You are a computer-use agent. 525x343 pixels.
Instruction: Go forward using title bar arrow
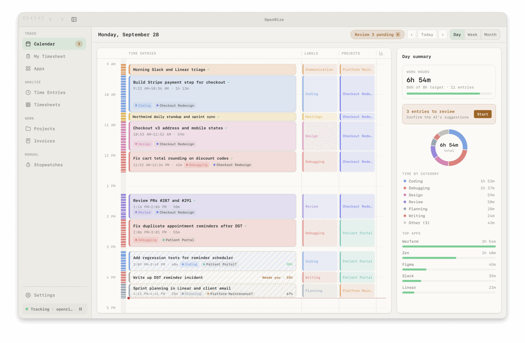tap(62, 20)
